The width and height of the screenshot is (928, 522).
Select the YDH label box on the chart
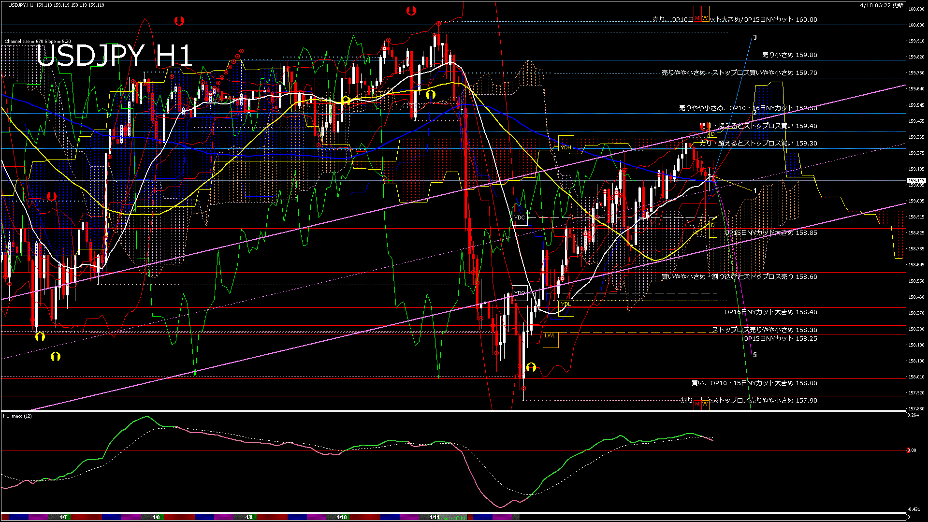point(565,147)
